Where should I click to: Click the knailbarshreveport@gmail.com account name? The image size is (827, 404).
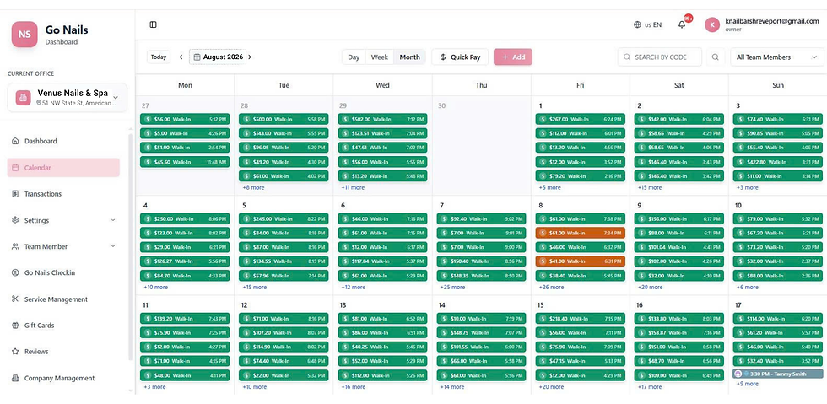tap(772, 21)
